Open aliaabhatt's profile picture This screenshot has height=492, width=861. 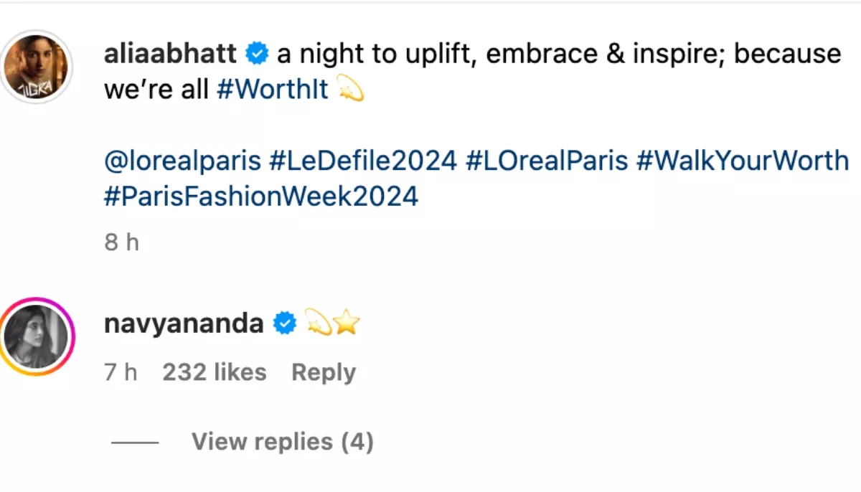point(37,67)
